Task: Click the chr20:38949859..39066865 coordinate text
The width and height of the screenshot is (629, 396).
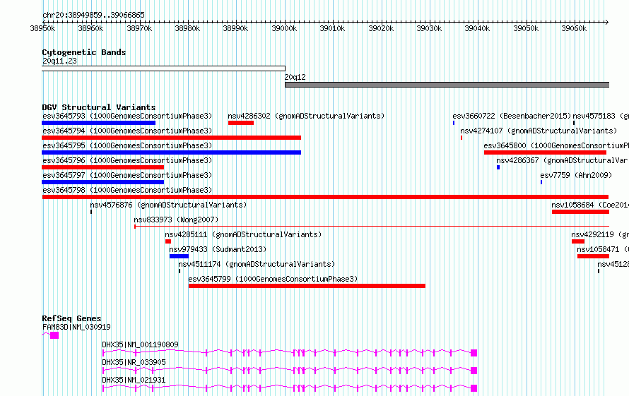Action: pyautogui.click(x=93, y=15)
